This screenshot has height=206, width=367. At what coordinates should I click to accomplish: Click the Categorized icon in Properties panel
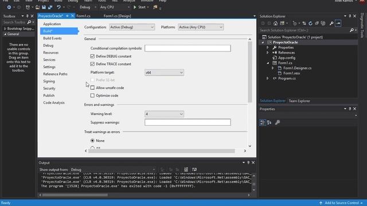(263, 122)
